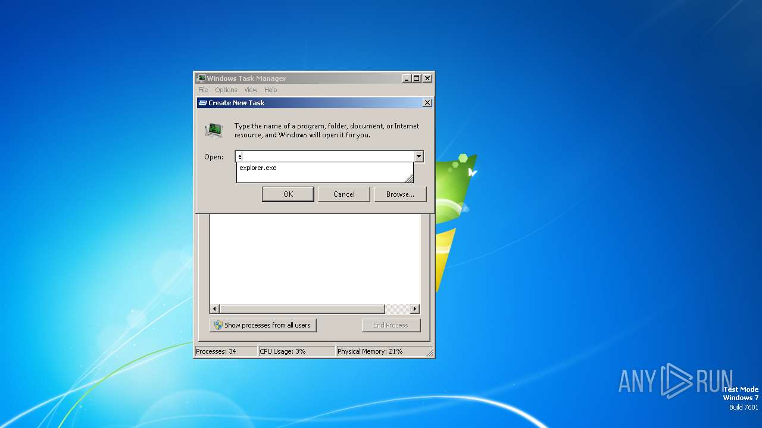This screenshot has height=428, width=762.
Task: Click Cancel in Create New Task
Action: (x=344, y=194)
